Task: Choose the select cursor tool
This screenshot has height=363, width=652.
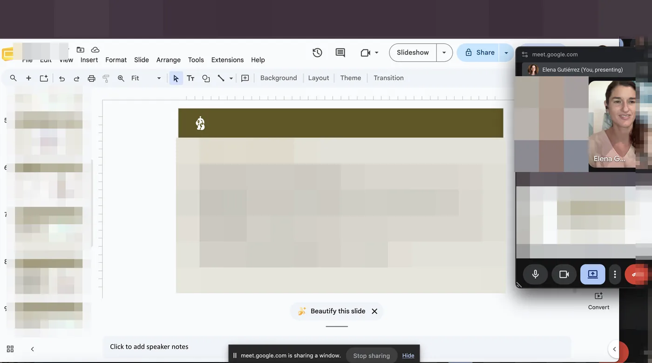Action: [x=176, y=78]
